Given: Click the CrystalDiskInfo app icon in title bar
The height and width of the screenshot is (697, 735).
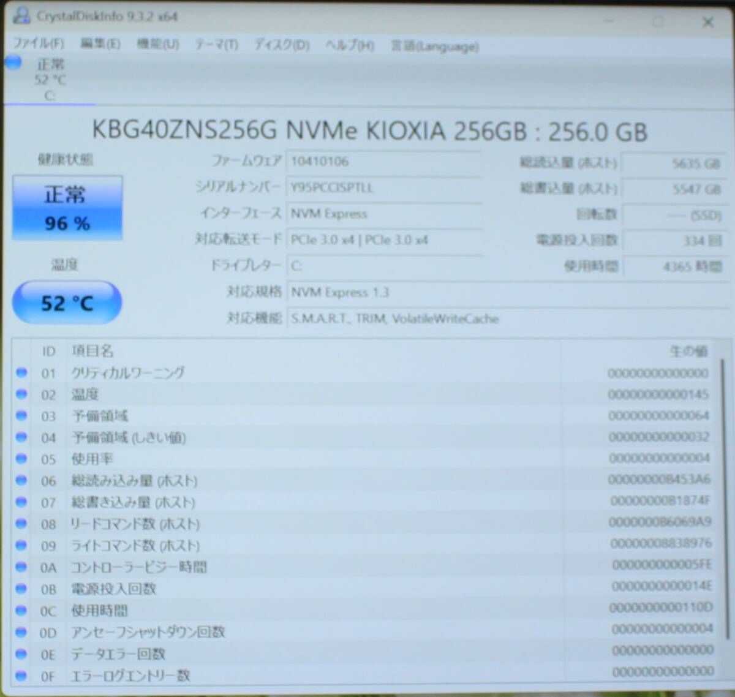Looking at the screenshot, I should 21,16.
